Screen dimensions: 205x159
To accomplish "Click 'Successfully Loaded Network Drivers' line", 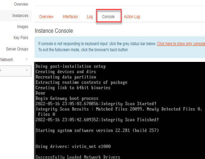I will pos(78,157).
